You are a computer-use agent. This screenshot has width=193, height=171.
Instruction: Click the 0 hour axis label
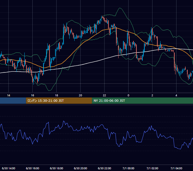click(x=128, y=95)
